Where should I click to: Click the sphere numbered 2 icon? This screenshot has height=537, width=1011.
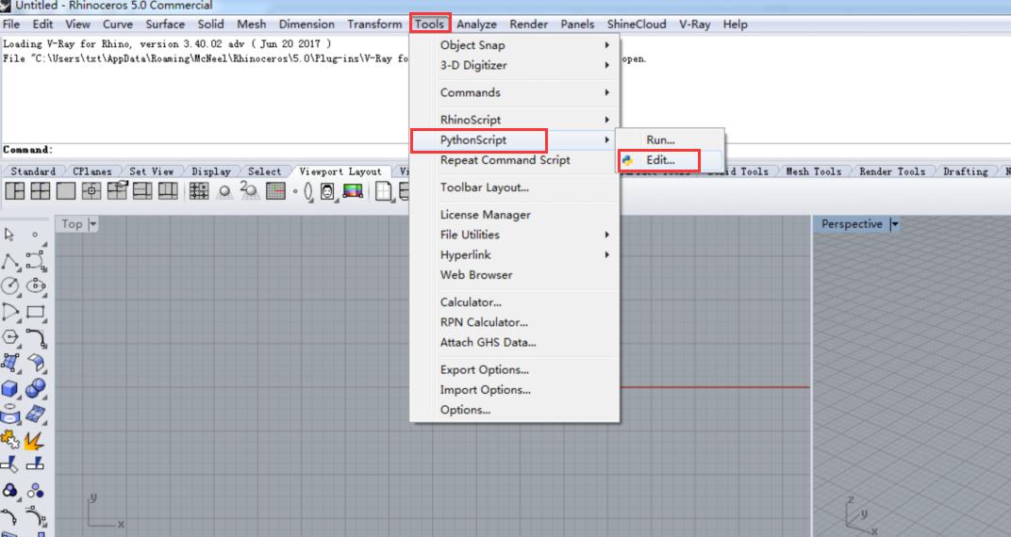(x=250, y=190)
